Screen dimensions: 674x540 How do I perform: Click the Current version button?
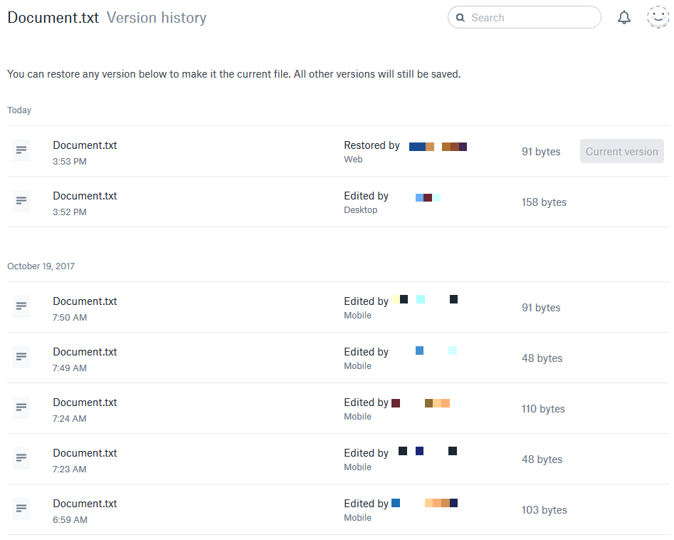(621, 152)
